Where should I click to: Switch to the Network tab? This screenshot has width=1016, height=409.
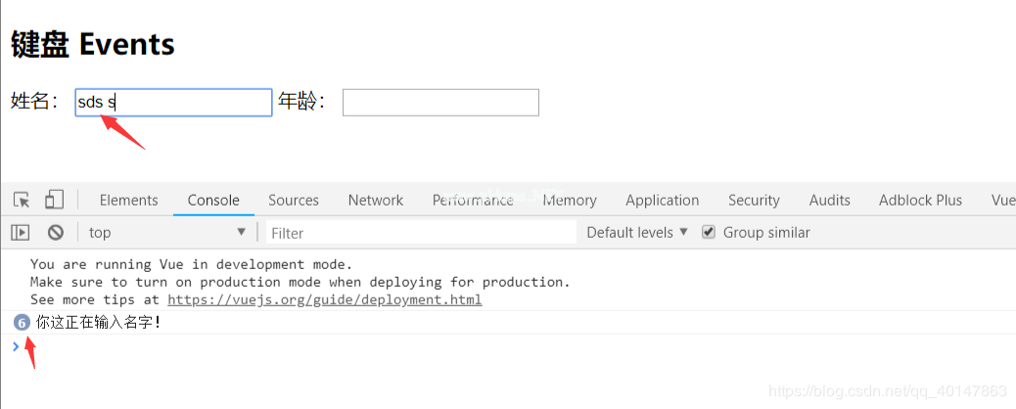pyautogui.click(x=375, y=200)
